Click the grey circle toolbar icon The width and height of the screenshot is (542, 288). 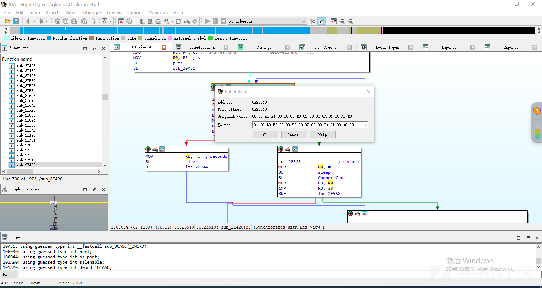coord(129,21)
